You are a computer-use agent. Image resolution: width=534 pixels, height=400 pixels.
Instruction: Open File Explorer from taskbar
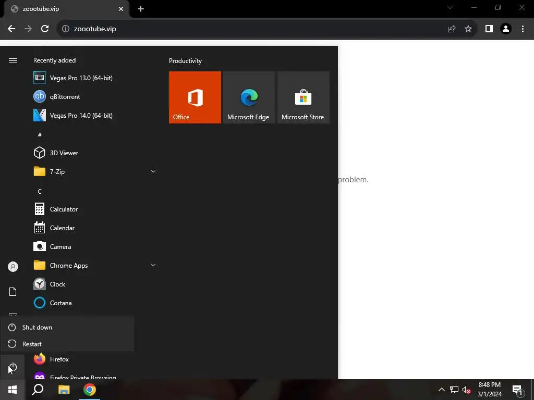64,390
